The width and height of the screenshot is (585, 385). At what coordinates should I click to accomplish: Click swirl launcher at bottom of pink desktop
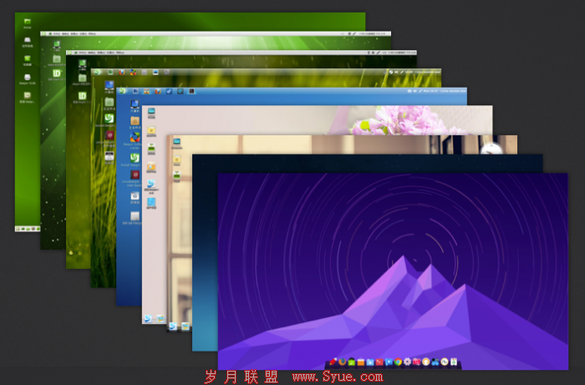point(148,318)
